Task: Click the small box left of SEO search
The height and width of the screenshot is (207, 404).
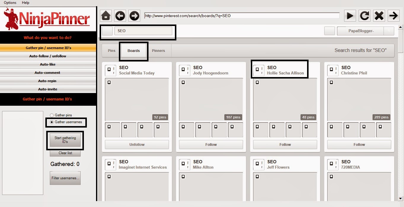Action: pyautogui.click(x=107, y=31)
